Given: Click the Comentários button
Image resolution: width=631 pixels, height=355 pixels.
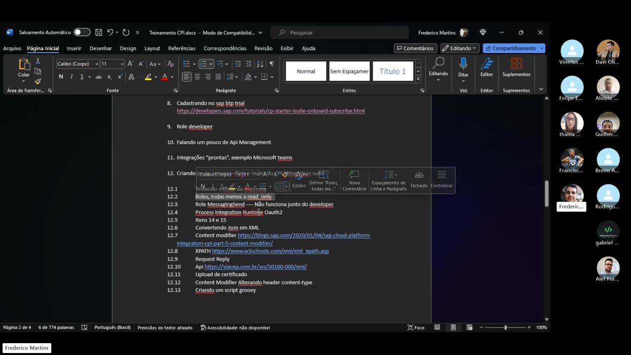Looking at the screenshot, I should tap(415, 48).
